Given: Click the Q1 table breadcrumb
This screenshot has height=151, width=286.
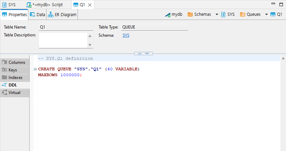Looking at the screenshot, I should coord(276,14).
